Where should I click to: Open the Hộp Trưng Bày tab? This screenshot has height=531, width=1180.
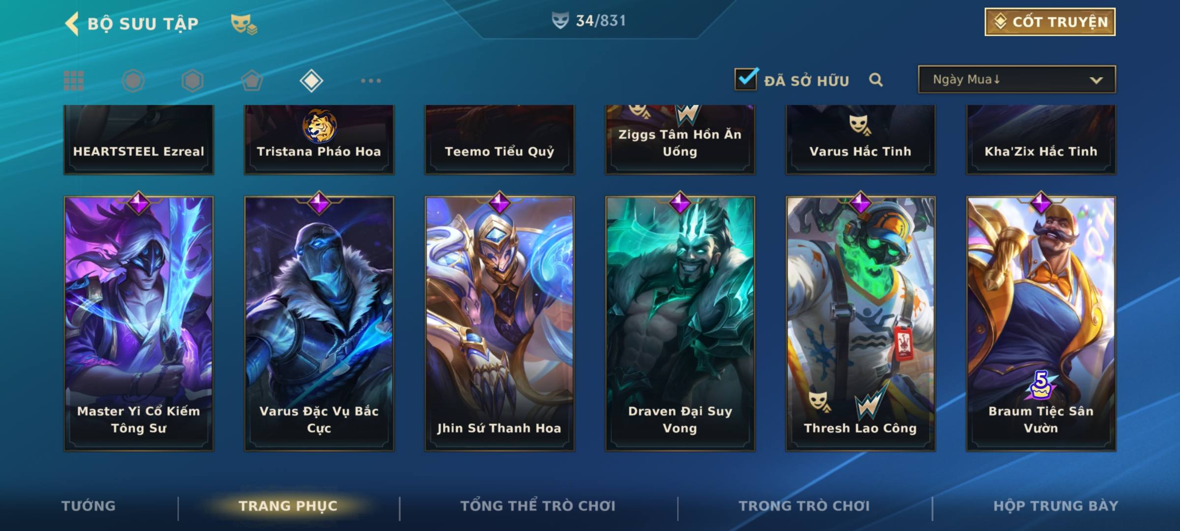1056,506
